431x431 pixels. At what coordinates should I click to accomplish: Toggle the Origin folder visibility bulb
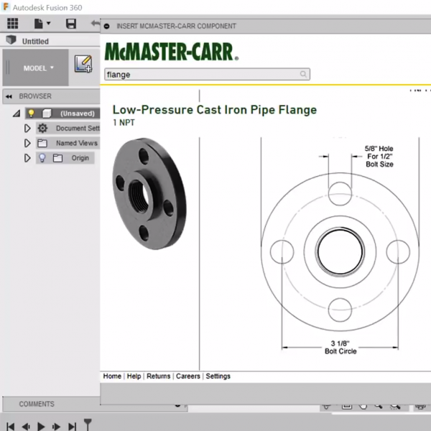[42, 158]
